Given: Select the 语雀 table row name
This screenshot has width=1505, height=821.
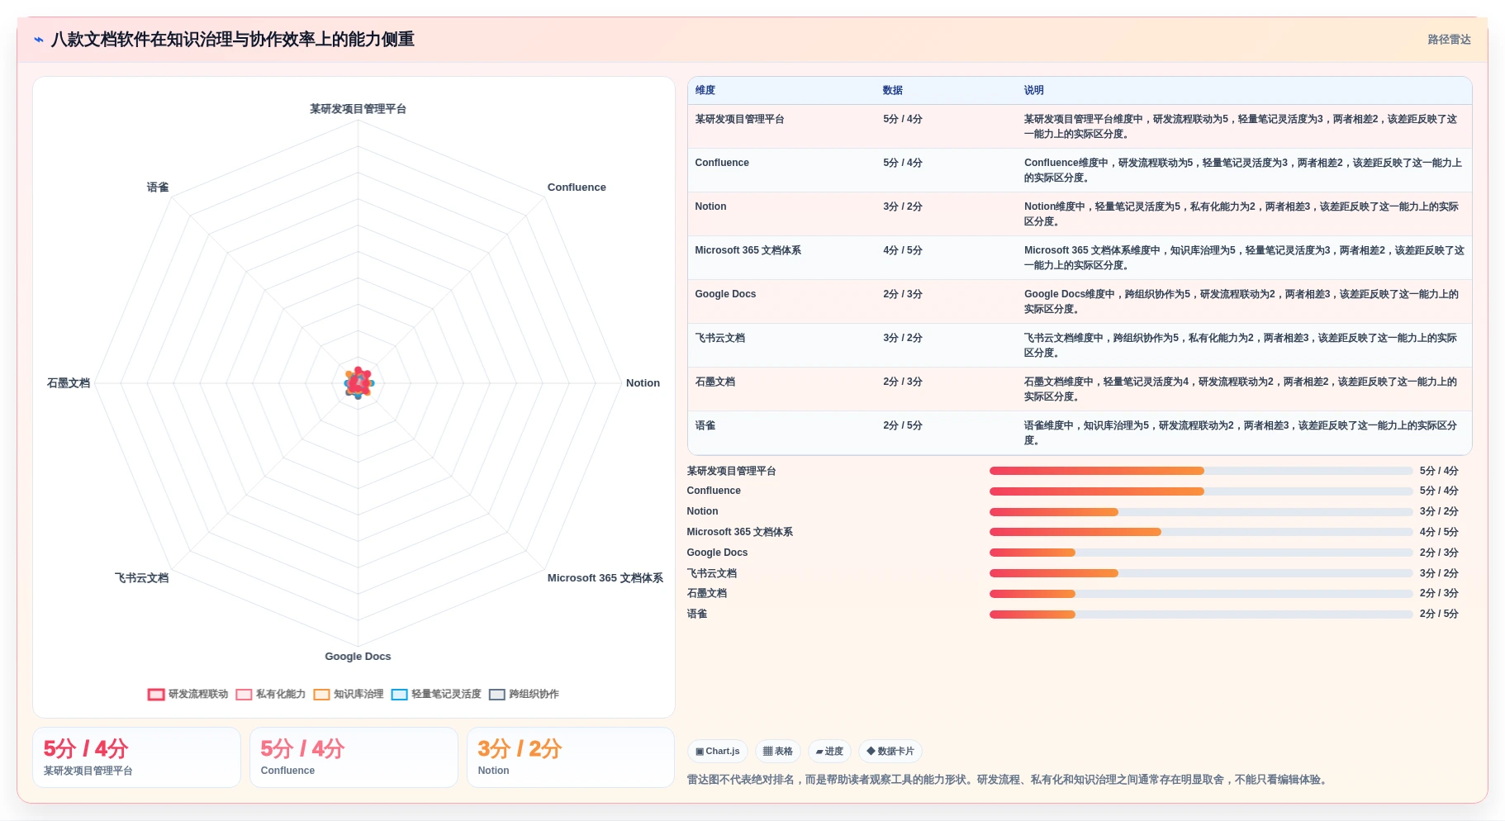Looking at the screenshot, I should coord(705,425).
